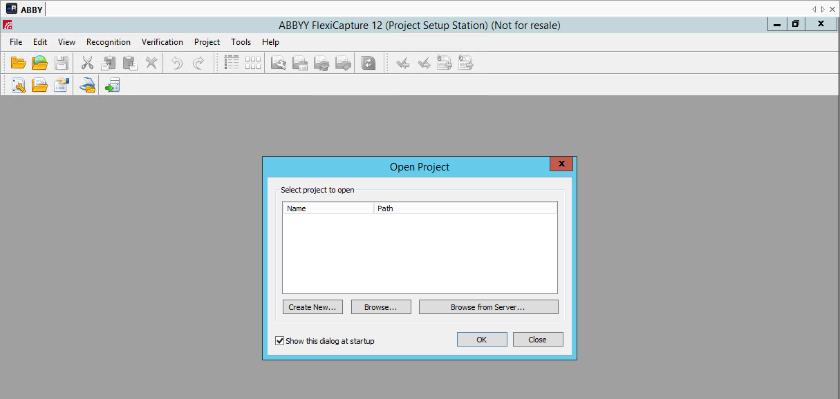840x399 pixels.
Task: Click Browse from Server... button
Action: (x=488, y=307)
